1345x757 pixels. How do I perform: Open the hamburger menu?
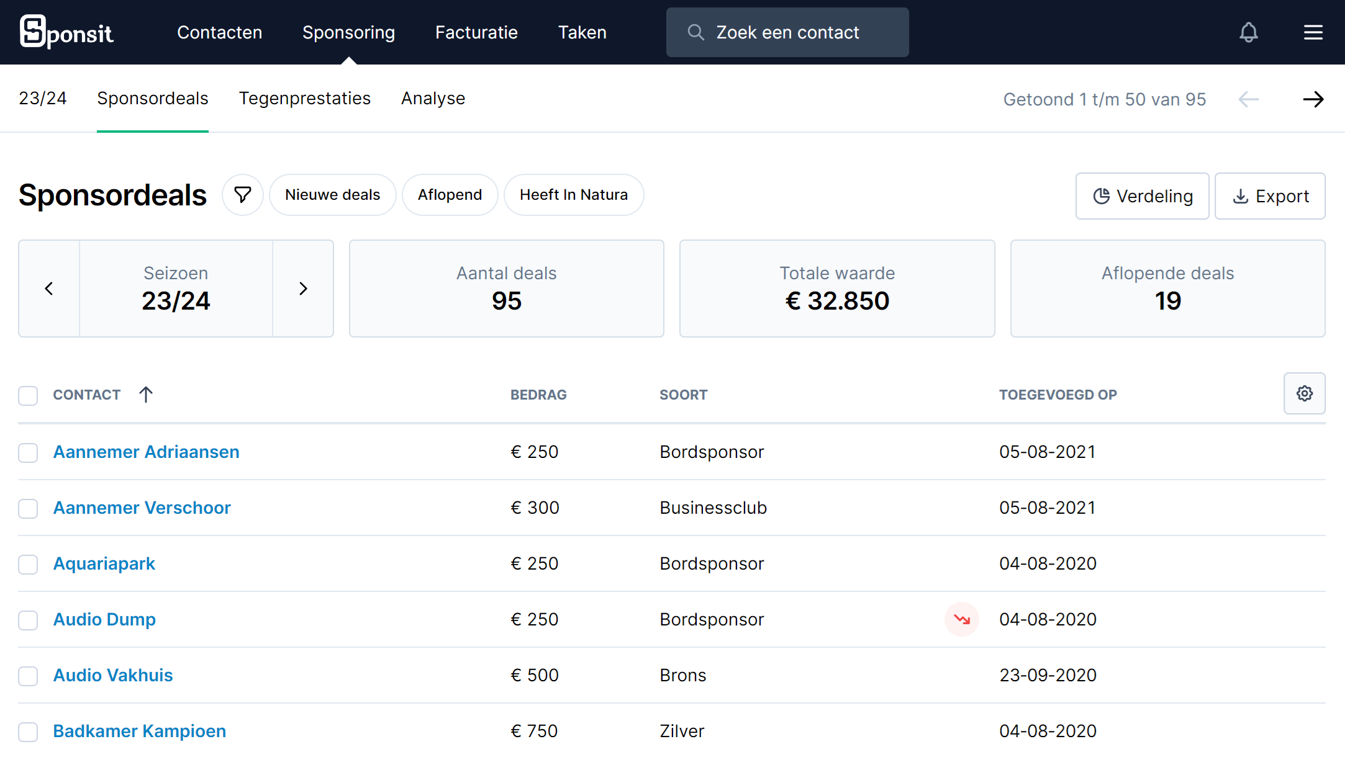1313,32
